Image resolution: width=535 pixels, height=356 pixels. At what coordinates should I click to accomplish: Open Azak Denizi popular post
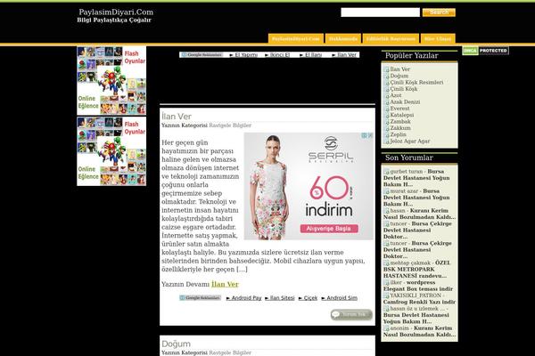point(405,101)
